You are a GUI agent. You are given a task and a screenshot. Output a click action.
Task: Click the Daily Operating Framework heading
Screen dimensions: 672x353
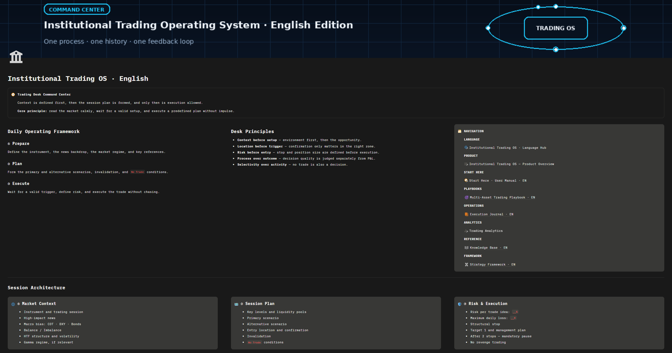(x=44, y=132)
